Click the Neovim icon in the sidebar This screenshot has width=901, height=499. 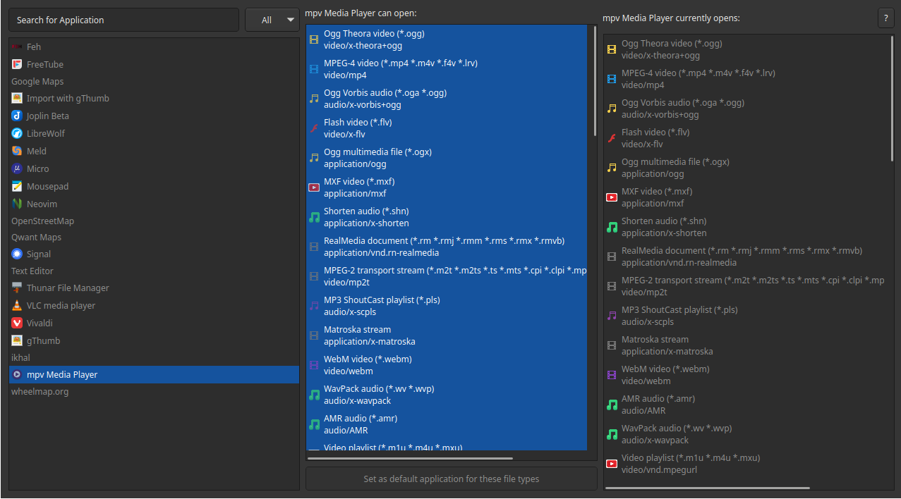(x=16, y=203)
